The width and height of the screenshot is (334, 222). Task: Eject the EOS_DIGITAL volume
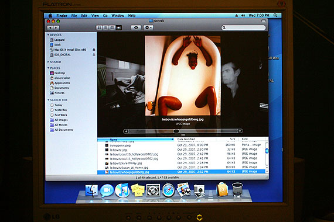pos(94,54)
